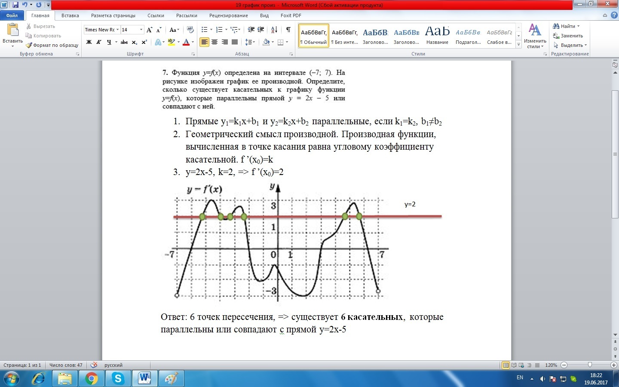The height and width of the screenshot is (387, 619).
Task: Toggle underline formatting (Ч)
Action: (x=109, y=42)
